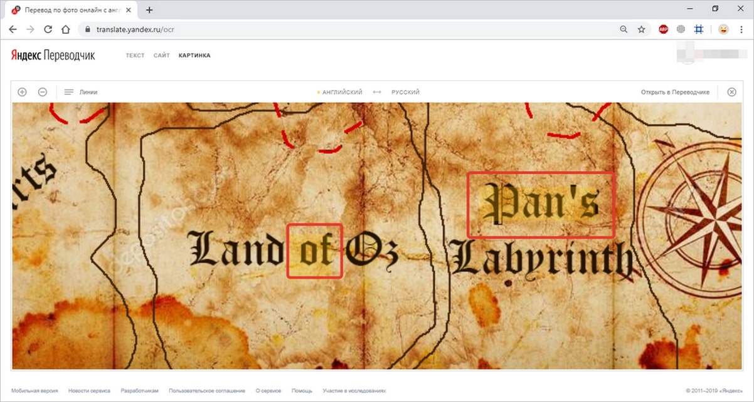This screenshot has width=754, height=402.
Task: Click Открыть в Переводчике link
Action: (675, 92)
